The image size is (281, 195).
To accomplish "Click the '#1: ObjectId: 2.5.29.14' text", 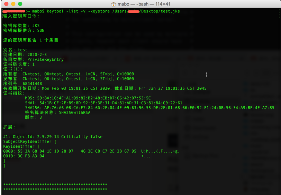I will 31,137.
